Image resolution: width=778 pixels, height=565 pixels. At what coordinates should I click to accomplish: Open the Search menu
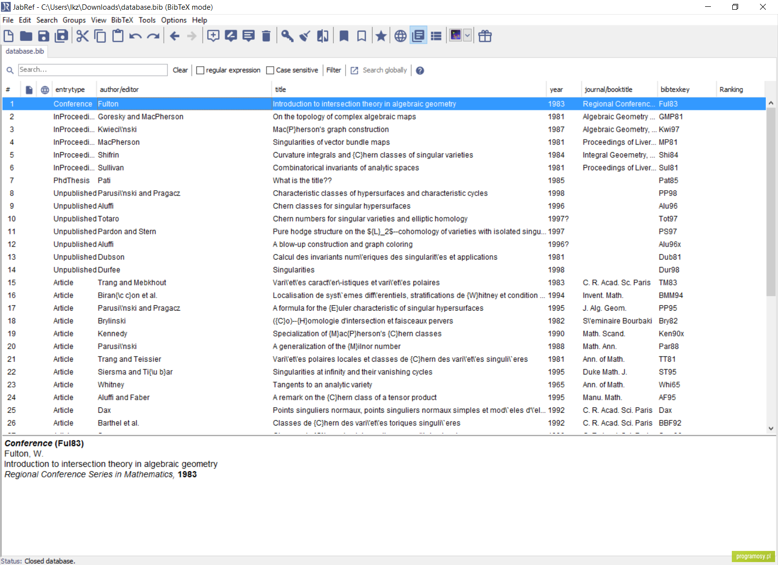click(47, 20)
